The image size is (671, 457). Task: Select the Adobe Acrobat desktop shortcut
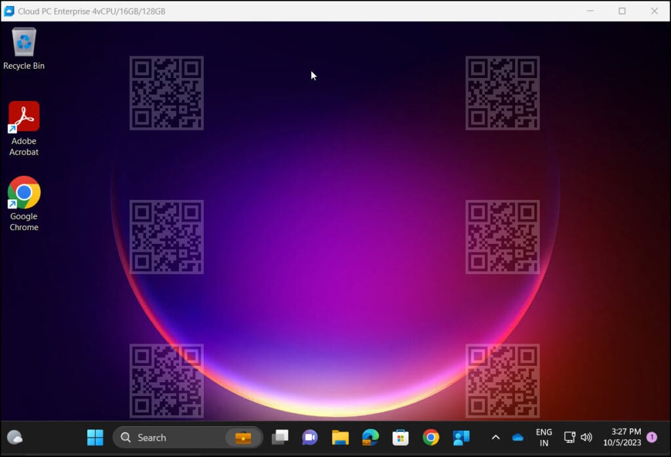pos(24,129)
